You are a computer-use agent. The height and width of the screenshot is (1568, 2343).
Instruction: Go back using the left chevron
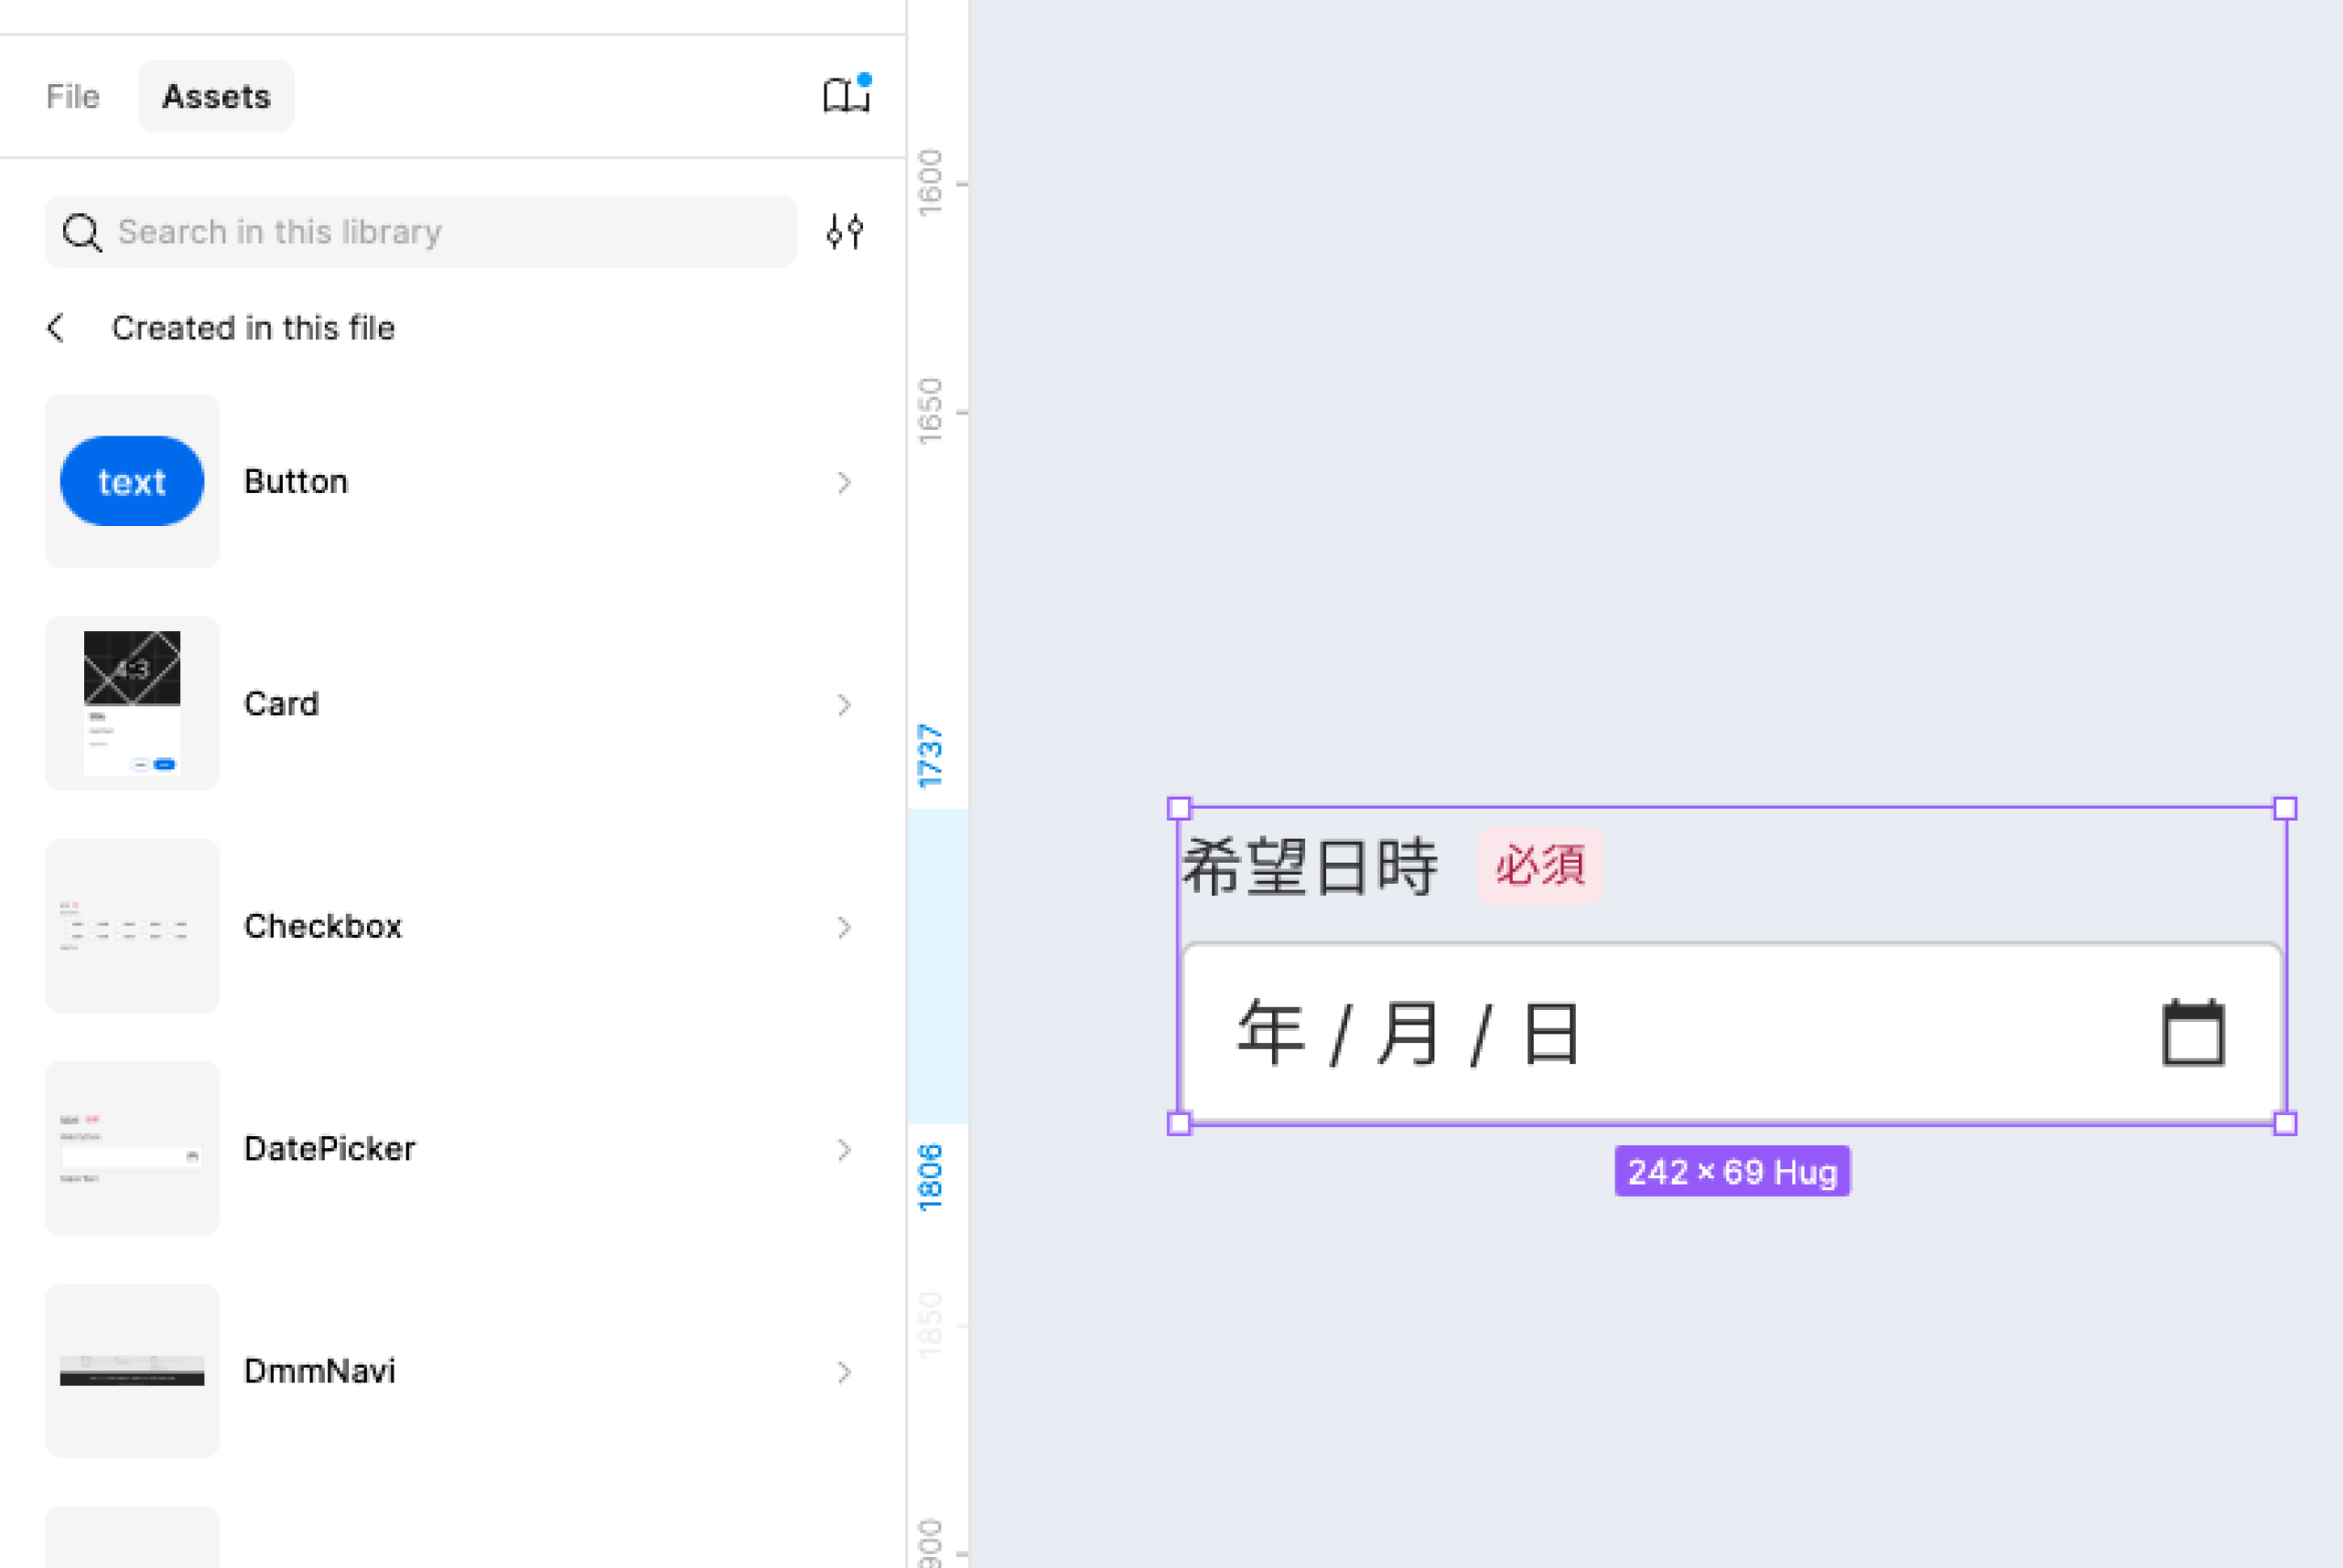(x=56, y=328)
